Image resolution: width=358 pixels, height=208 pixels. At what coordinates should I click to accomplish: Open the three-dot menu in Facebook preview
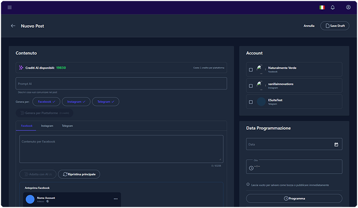pos(115,199)
